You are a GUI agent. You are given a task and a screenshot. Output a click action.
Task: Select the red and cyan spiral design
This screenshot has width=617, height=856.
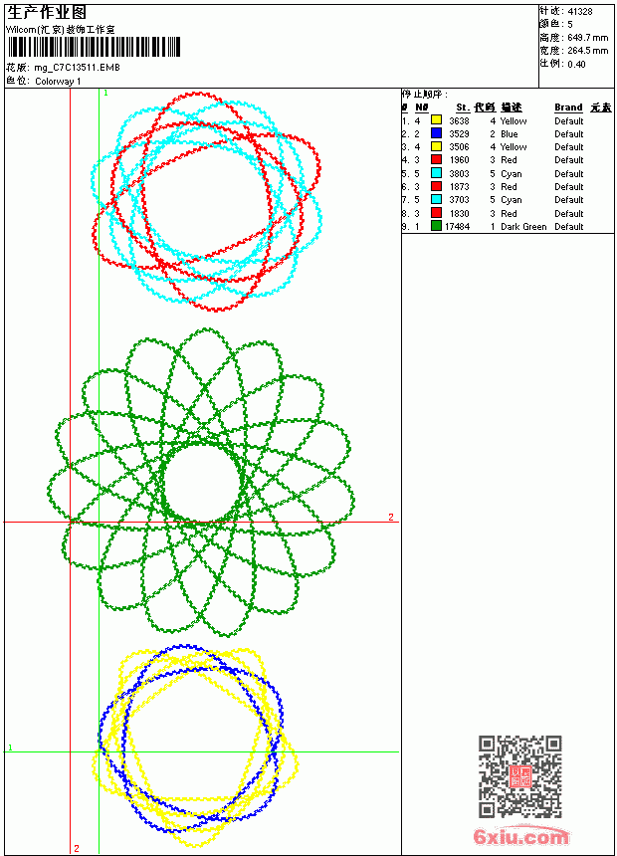tap(207, 201)
